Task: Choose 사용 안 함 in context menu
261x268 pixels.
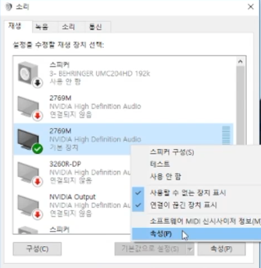Action: tap(165, 177)
